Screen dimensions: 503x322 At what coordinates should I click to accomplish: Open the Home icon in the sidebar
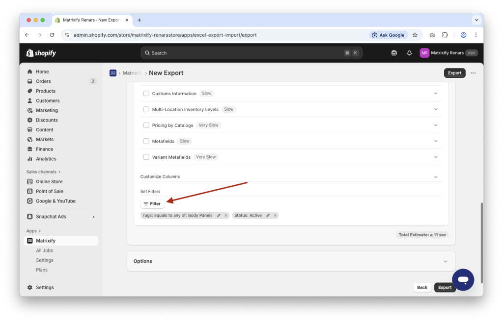point(30,71)
